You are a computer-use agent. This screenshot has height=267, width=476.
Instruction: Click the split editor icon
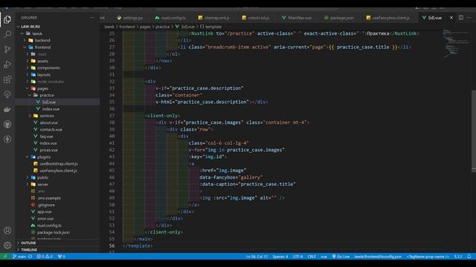coord(461,18)
